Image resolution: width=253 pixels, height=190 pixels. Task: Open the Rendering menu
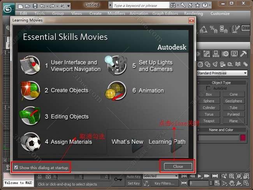(x=193, y=13)
